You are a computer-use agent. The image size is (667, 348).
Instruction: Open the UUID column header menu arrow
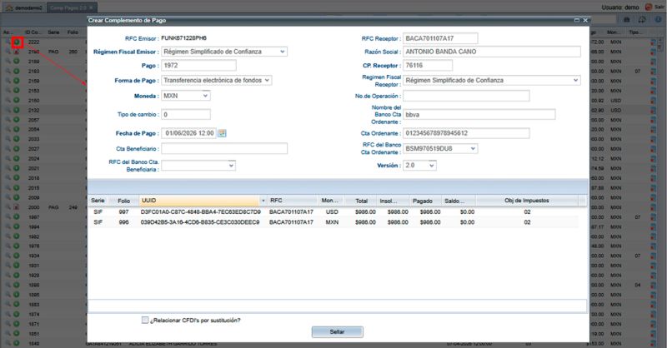pos(263,201)
